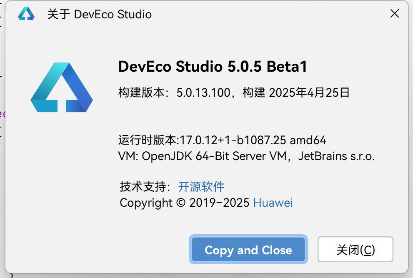Open the 开源软件 link
This screenshot has width=413, height=278.
(x=201, y=186)
